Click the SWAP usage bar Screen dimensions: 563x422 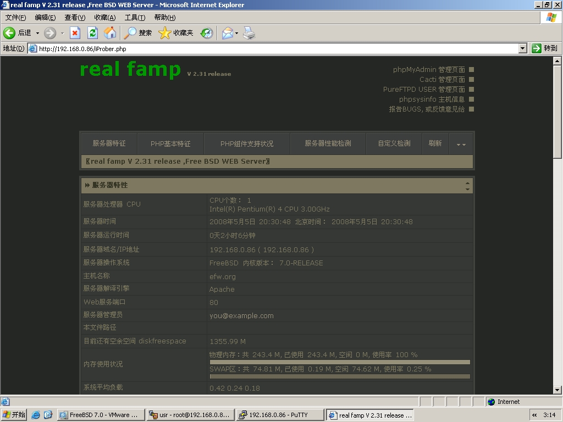340,376
